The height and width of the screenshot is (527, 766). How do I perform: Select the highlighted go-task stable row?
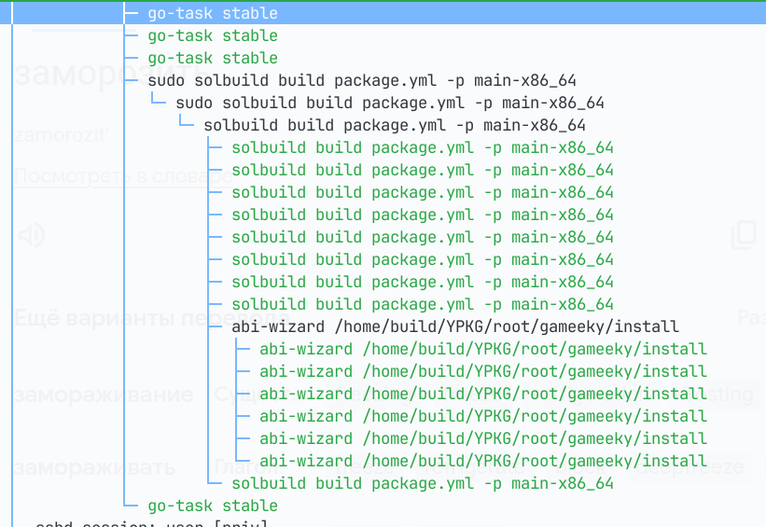pyautogui.click(x=213, y=13)
